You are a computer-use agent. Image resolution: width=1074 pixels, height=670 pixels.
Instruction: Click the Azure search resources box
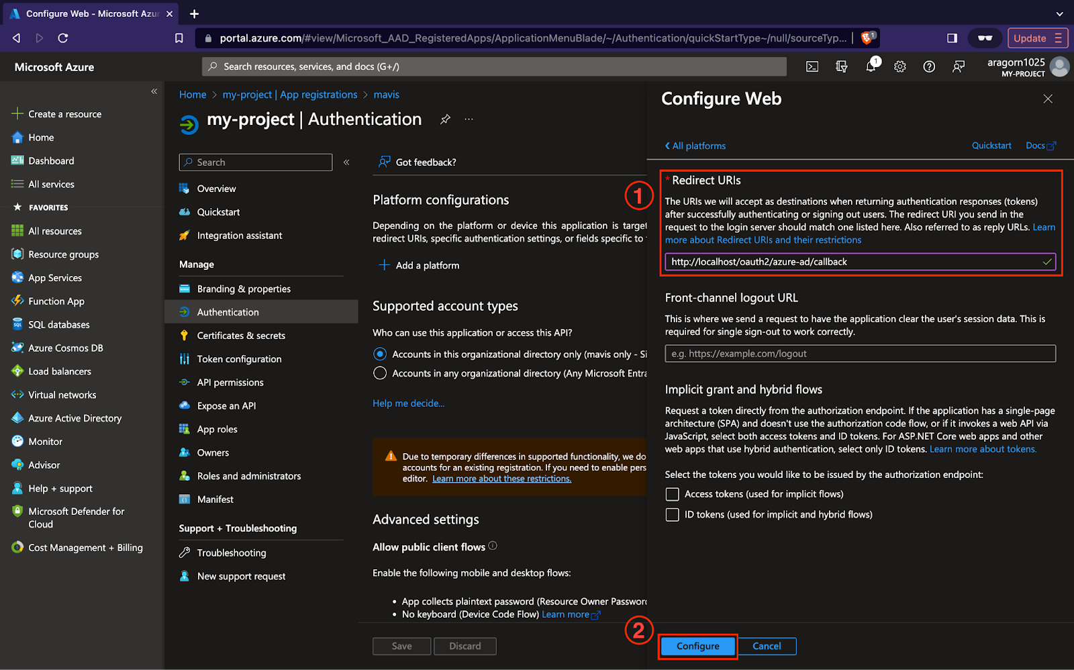click(x=494, y=66)
